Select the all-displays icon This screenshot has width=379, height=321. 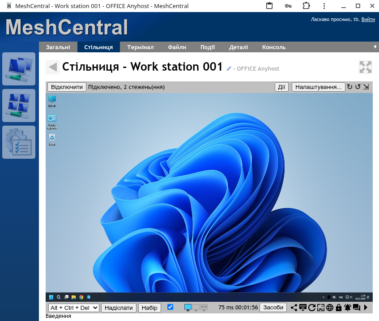(204, 308)
